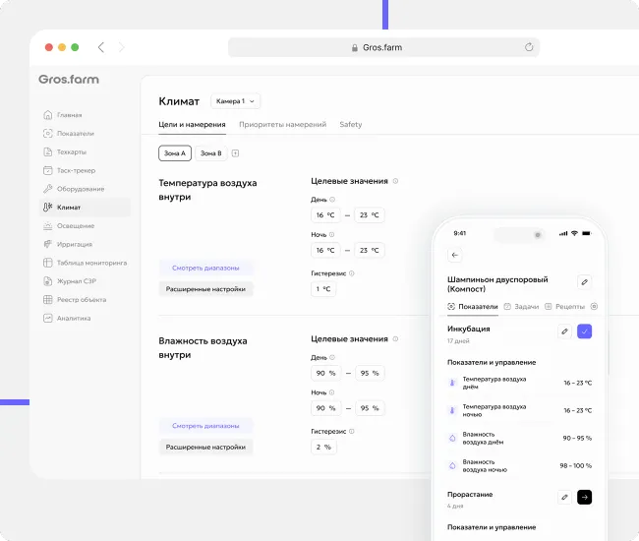The width and height of the screenshot is (639, 541).
Task: Edit the Шампиньон двуспоровый title with the pencil
Action: point(584,282)
